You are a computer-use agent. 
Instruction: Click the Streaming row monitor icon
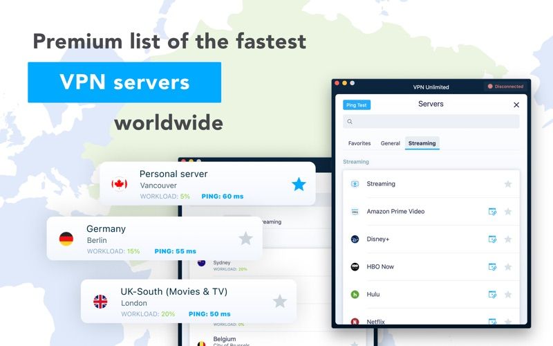click(355, 184)
